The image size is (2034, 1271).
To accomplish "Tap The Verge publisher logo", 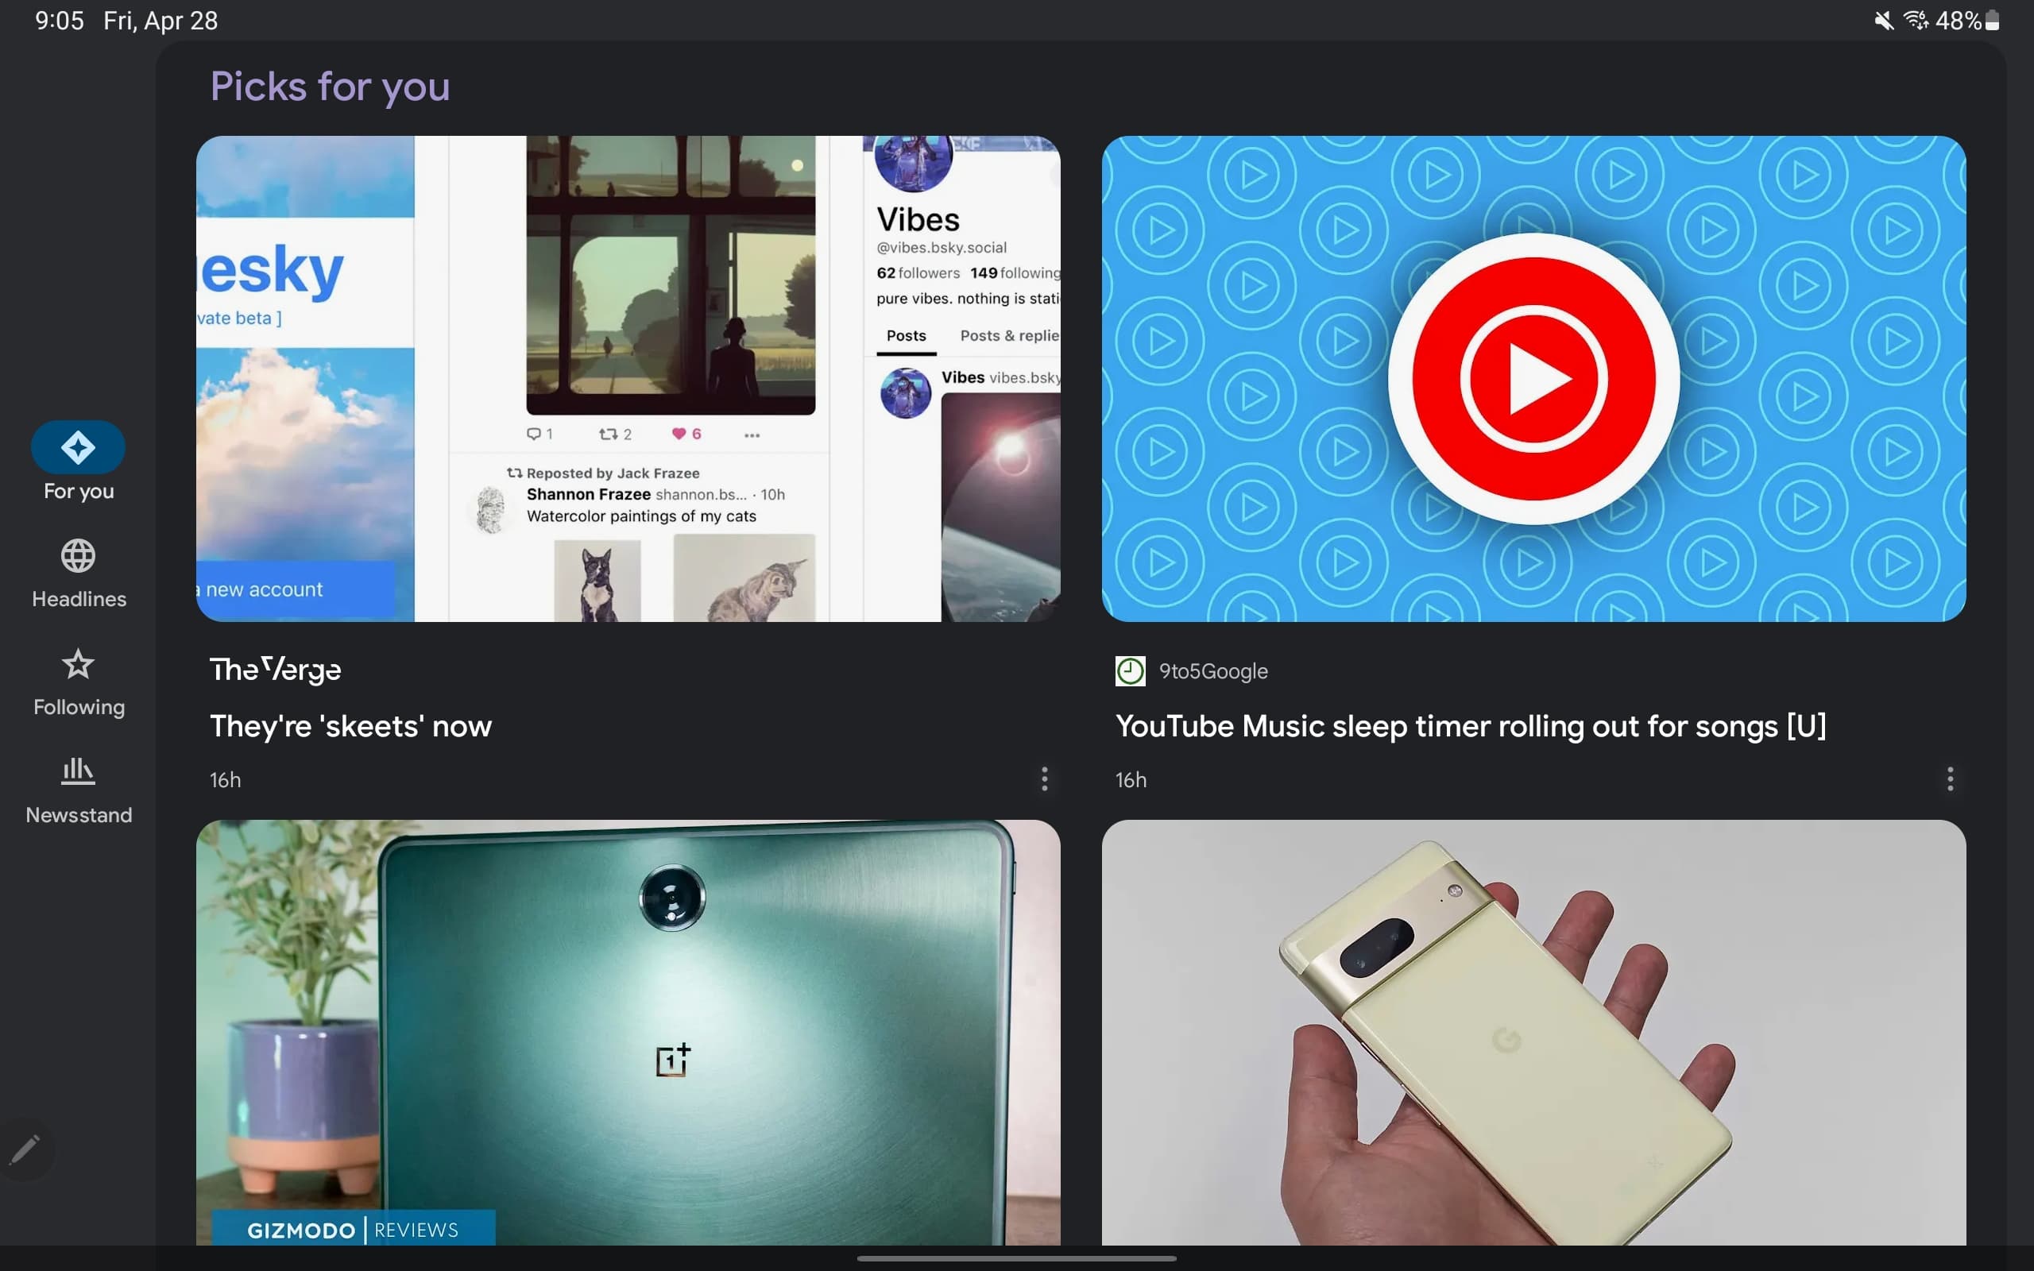I will point(276,670).
